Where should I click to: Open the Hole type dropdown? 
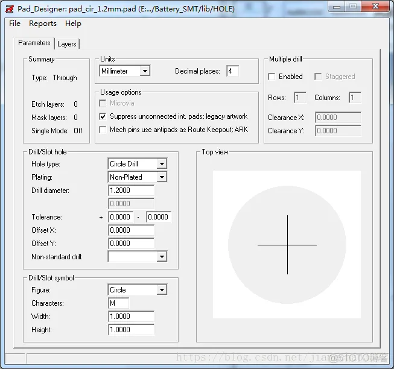click(138, 163)
